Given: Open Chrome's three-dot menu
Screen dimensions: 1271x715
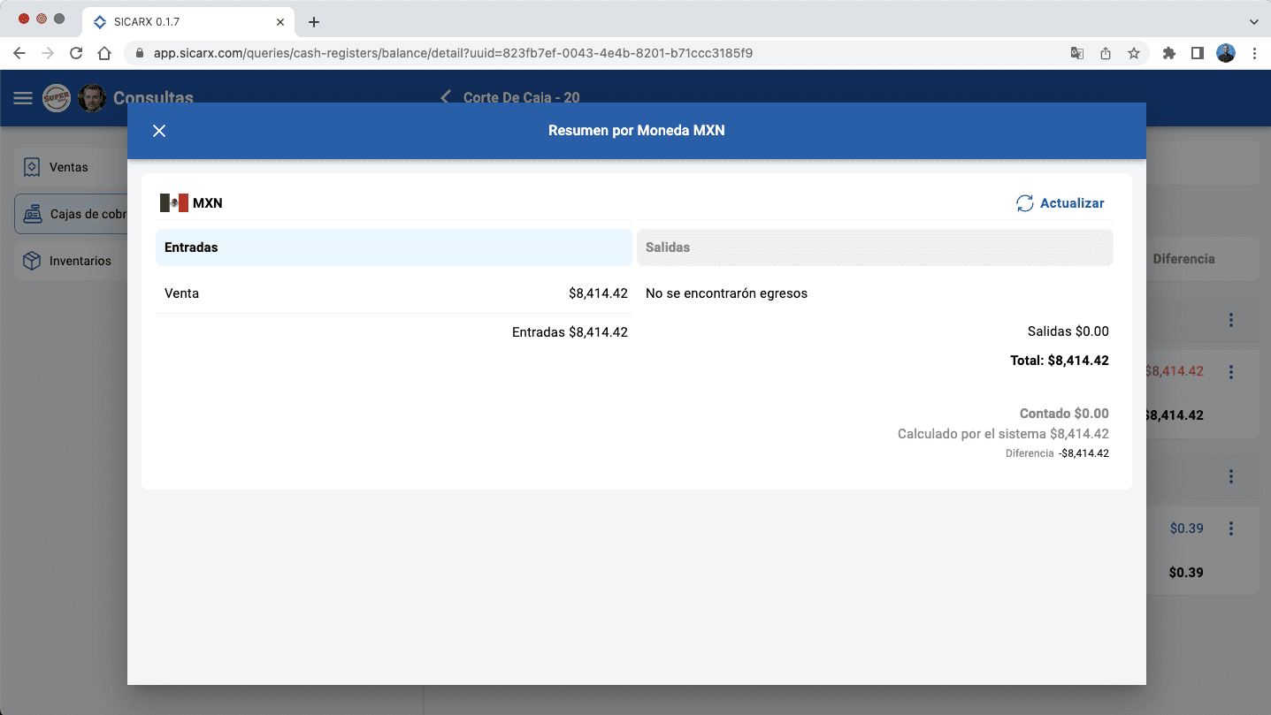Looking at the screenshot, I should (1254, 53).
